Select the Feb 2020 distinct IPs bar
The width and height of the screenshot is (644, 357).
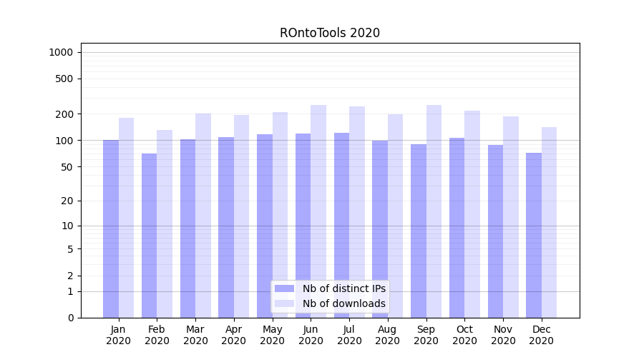coord(149,236)
